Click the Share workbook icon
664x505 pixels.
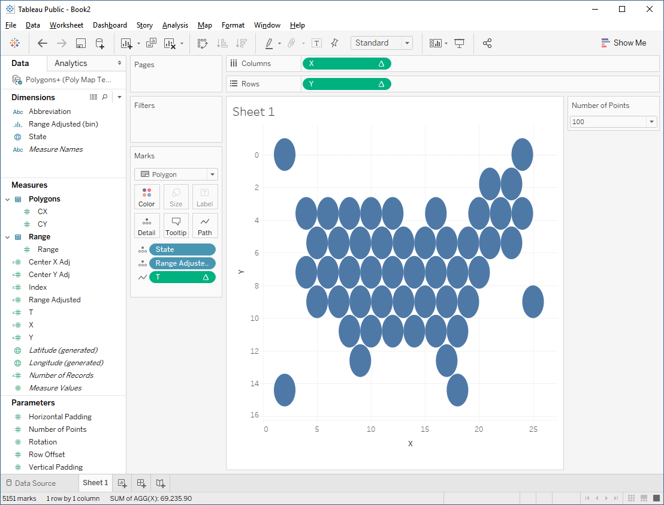[x=487, y=43]
